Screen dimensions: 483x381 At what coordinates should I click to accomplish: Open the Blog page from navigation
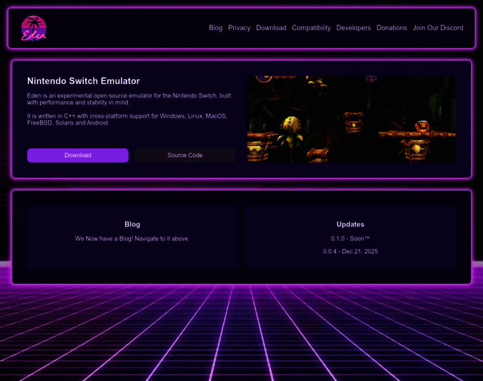(215, 28)
